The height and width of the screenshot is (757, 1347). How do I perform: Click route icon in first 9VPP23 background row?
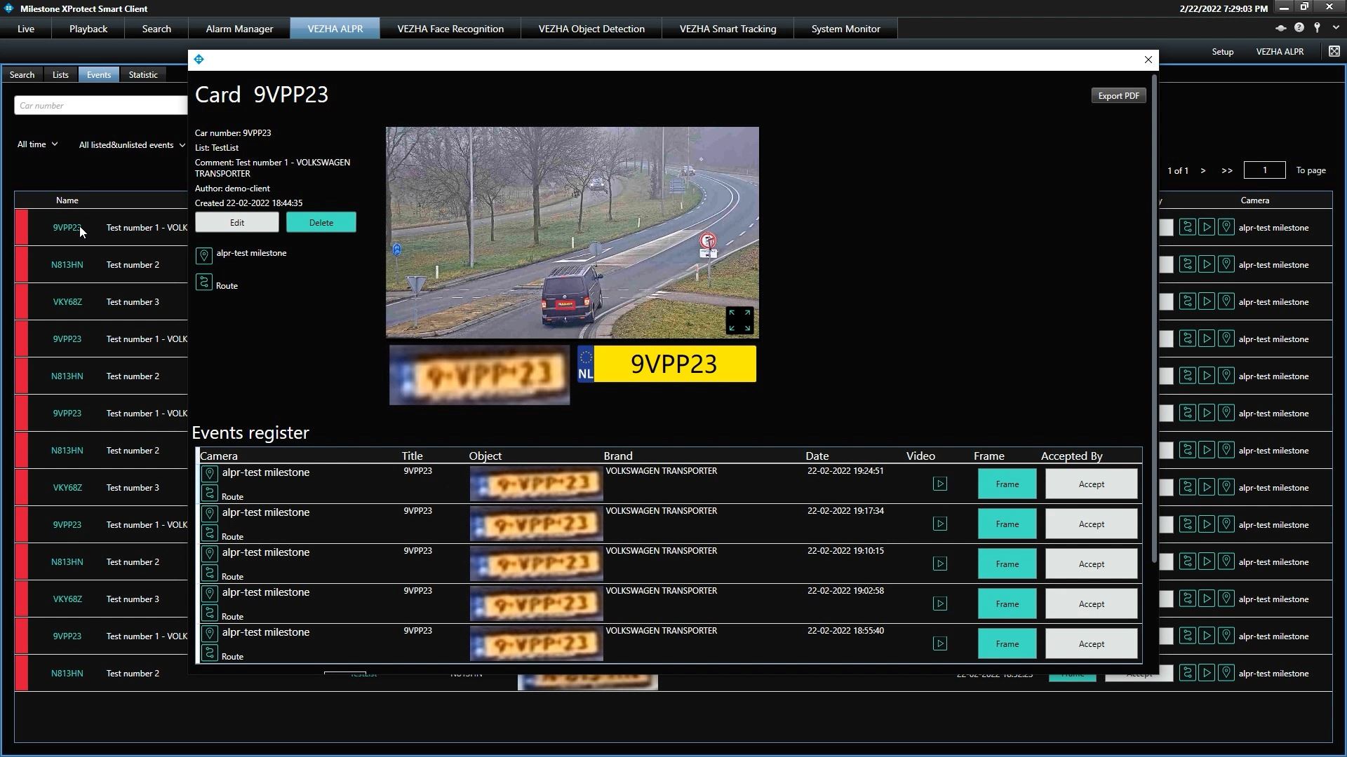click(1187, 227)
